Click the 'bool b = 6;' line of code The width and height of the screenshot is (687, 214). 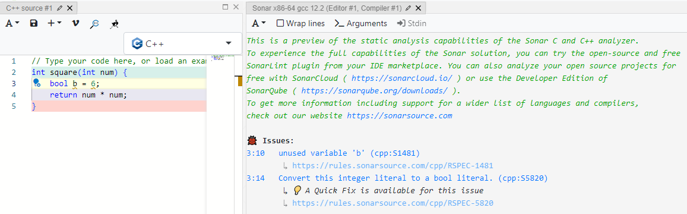pos(74,83)
